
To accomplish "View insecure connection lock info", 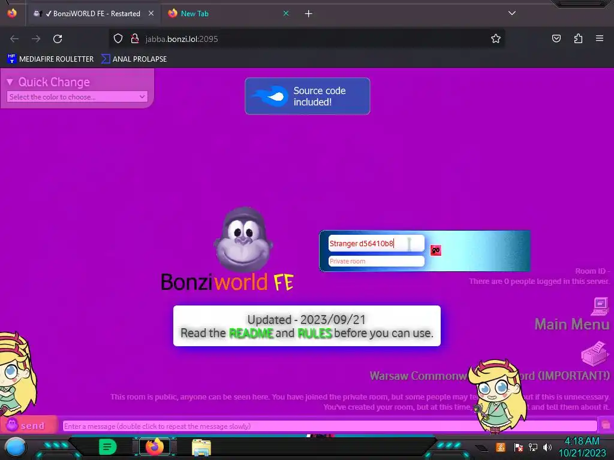I will tap(135, 39).
